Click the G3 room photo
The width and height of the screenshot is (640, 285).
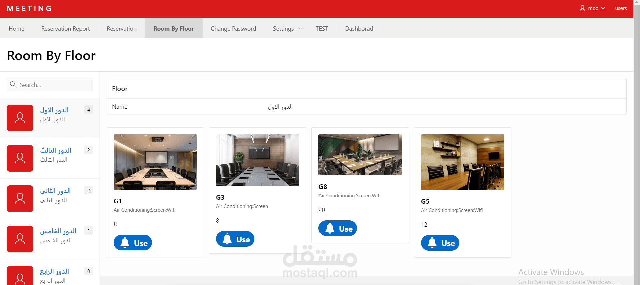point(258,160)
